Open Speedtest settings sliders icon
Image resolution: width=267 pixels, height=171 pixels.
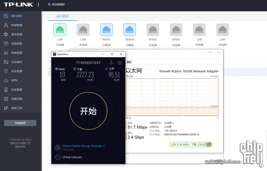120,63
